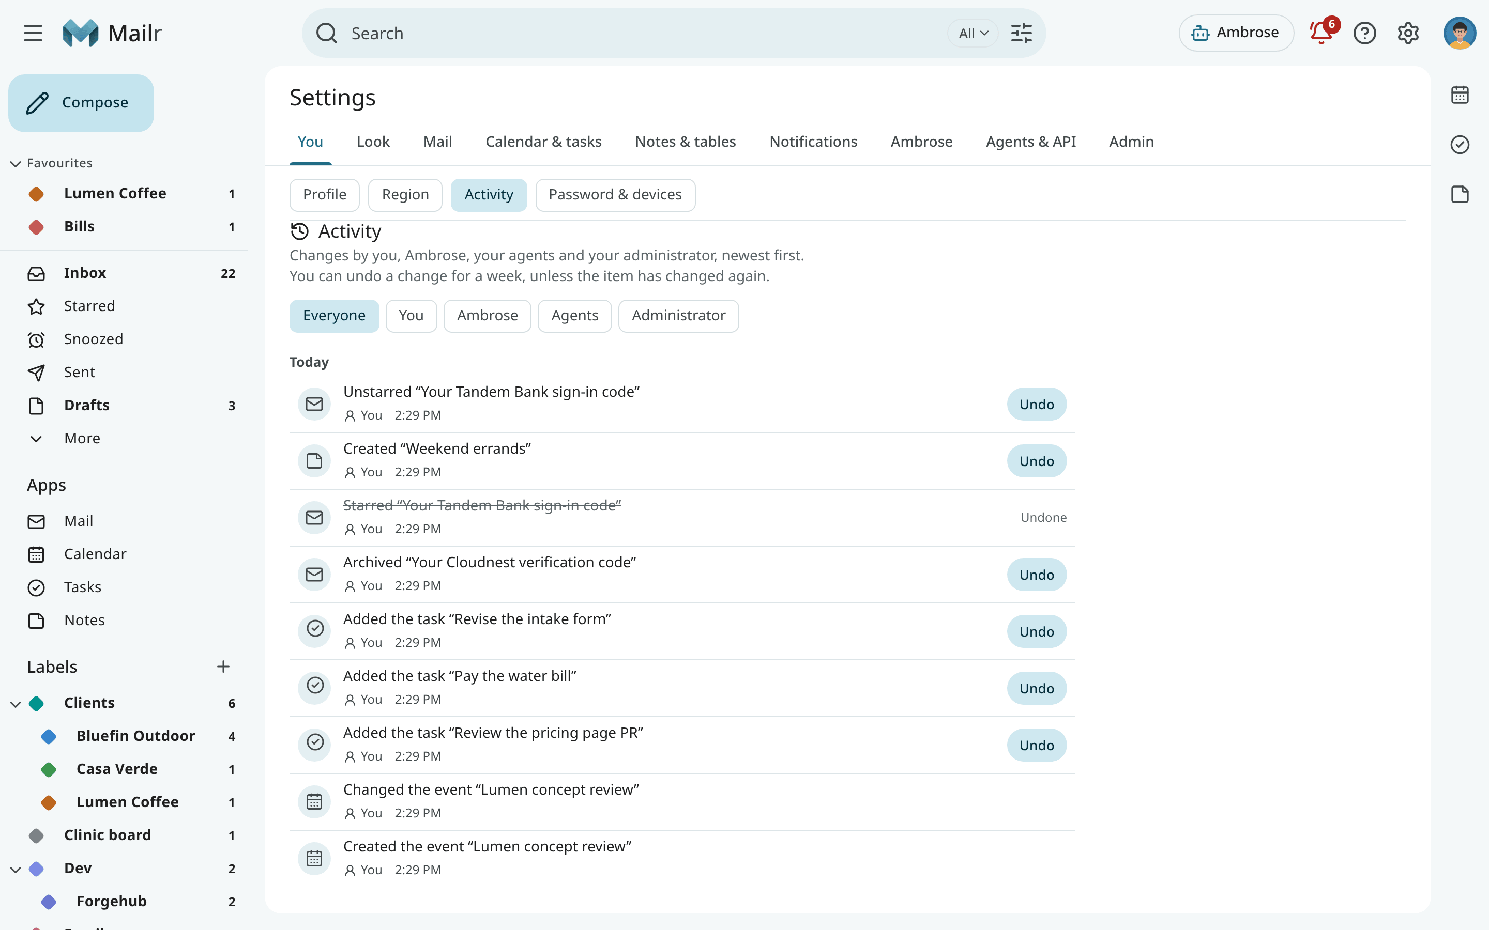The image size is (1489, 930).
Task: Click the Compose button
Action: click(x=81, y=103)
